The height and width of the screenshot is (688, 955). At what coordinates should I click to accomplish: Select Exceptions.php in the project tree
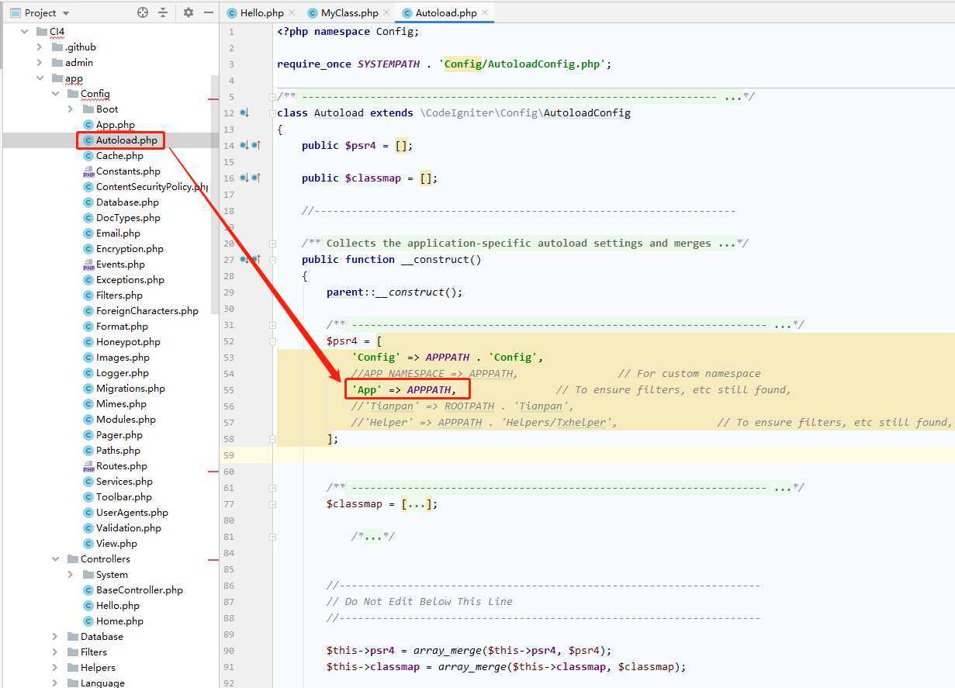click(x=130, y=280)
